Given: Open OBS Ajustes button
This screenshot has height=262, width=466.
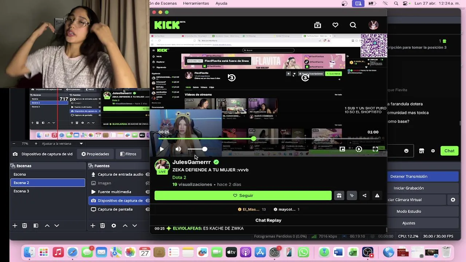Looking at the screenshot, I should (x=423, y=223).
